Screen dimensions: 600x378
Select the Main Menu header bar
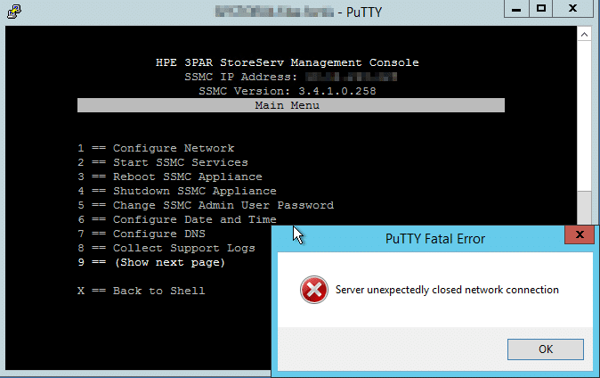pyautogui.click(x=291, y=105)
